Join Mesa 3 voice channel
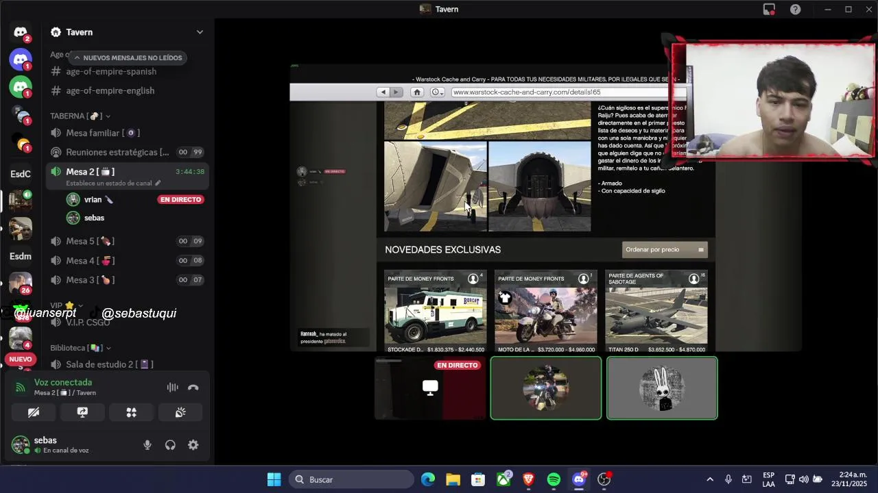Viewport: 878px width, 493px height. click(128, 279)
